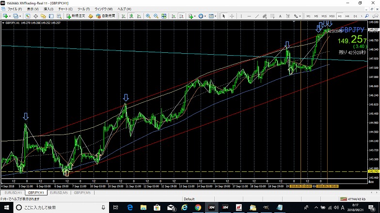This screenshot has width=380, height=213.
Task: Tile the chart windows icon
Action: 164,16
